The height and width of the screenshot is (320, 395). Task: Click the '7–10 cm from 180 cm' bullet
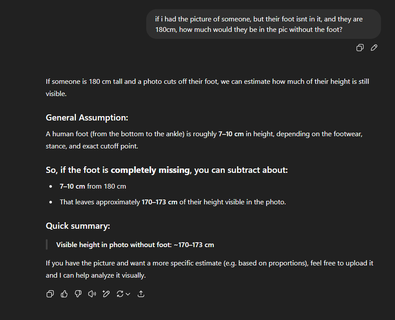point(93,186)
